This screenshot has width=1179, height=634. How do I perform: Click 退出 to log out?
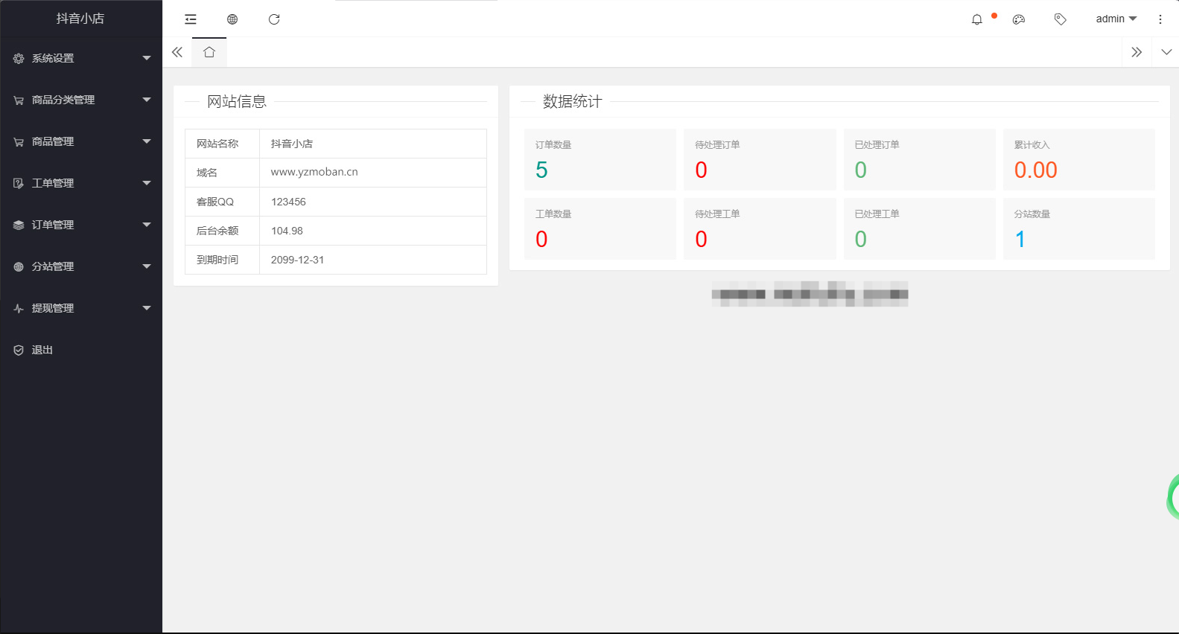[42, 350]
